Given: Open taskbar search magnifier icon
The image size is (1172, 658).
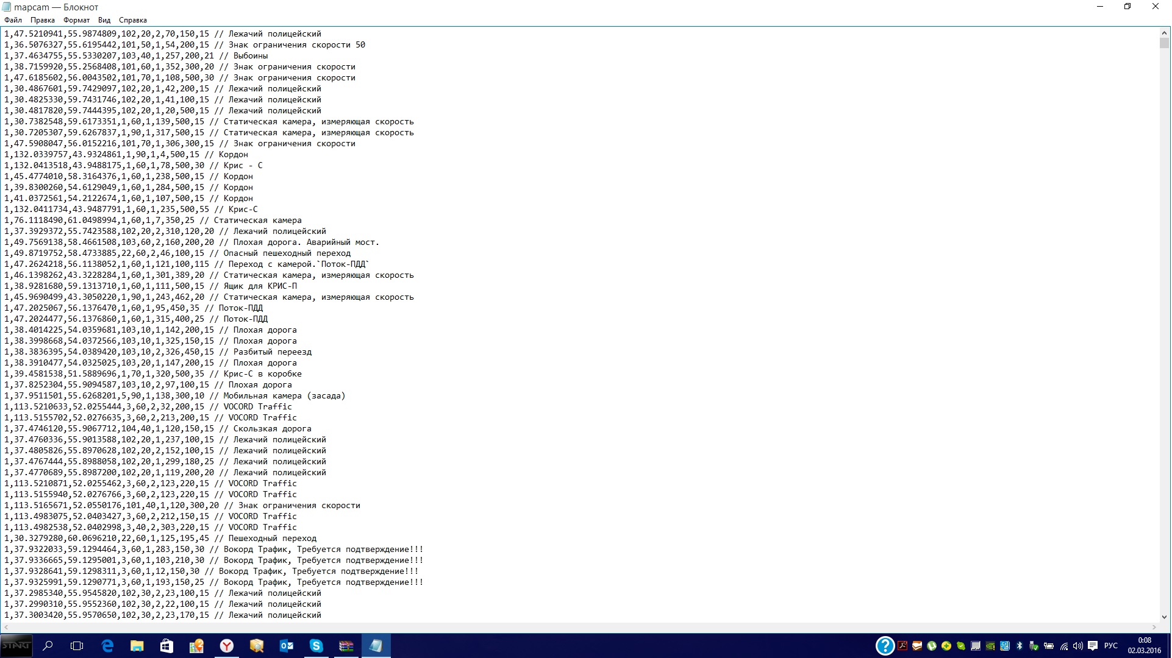Looking at the screenshot, I should (48, 646).
